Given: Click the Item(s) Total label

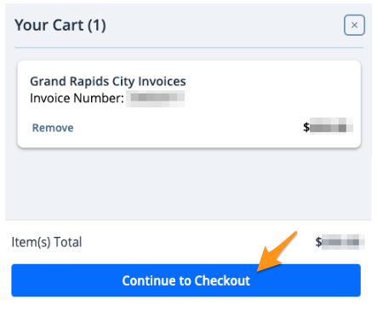Looking at the screenshot, I should pos(47,242).
